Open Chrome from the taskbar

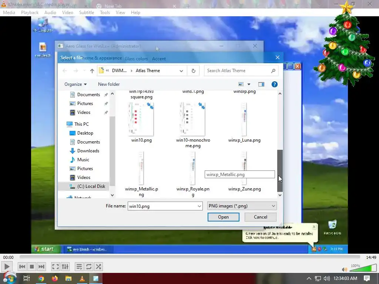tap(41, 279)
